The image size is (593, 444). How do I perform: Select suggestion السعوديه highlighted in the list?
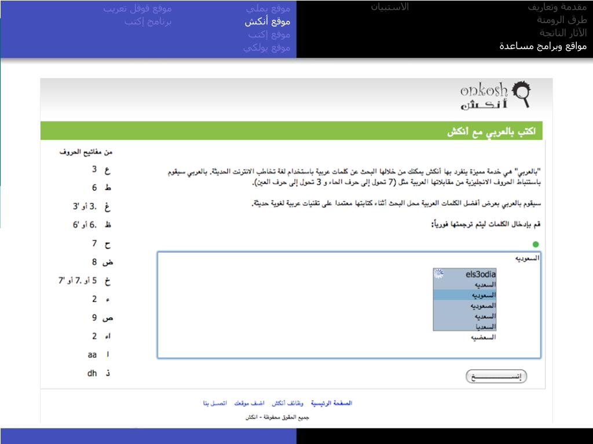pos(464,295)
